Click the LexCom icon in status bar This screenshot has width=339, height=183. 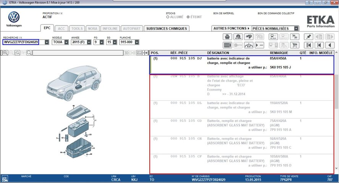coord(5,179)
